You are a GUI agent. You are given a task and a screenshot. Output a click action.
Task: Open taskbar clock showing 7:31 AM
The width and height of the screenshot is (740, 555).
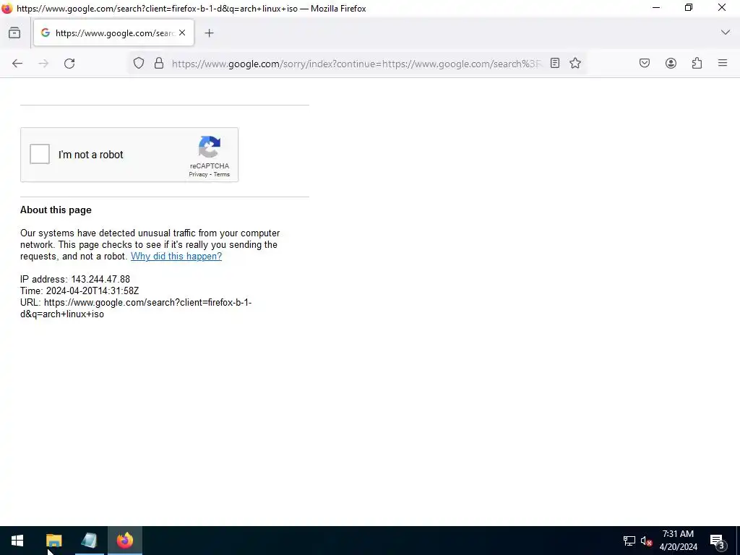pyautogui.click(x=678, y=541)
